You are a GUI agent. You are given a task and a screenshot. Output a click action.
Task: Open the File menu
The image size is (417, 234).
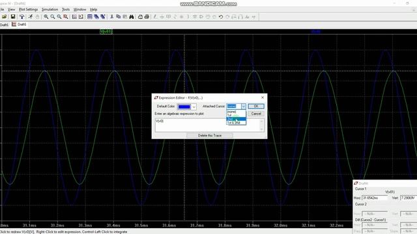click(2, 10)
